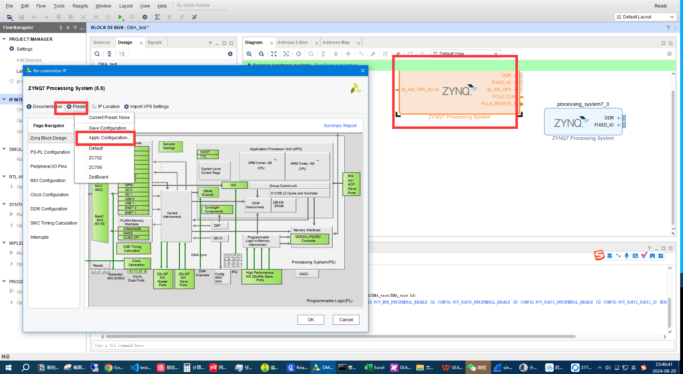
Task: Open Clock Configuration page
Action: click(x=50, y=195)
